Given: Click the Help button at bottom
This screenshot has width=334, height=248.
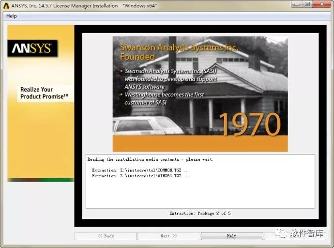Looking at the screenshot, I should [232, 236].
